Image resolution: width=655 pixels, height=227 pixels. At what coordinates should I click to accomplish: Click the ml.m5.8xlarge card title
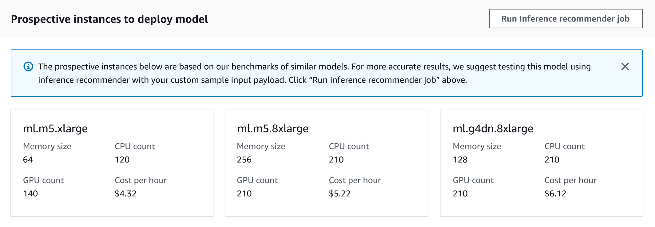click(272, 129)
